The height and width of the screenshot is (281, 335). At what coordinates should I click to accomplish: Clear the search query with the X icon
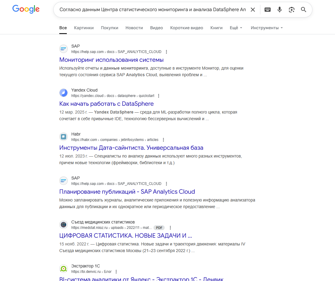pyautogui.click(x=253, y=10)
